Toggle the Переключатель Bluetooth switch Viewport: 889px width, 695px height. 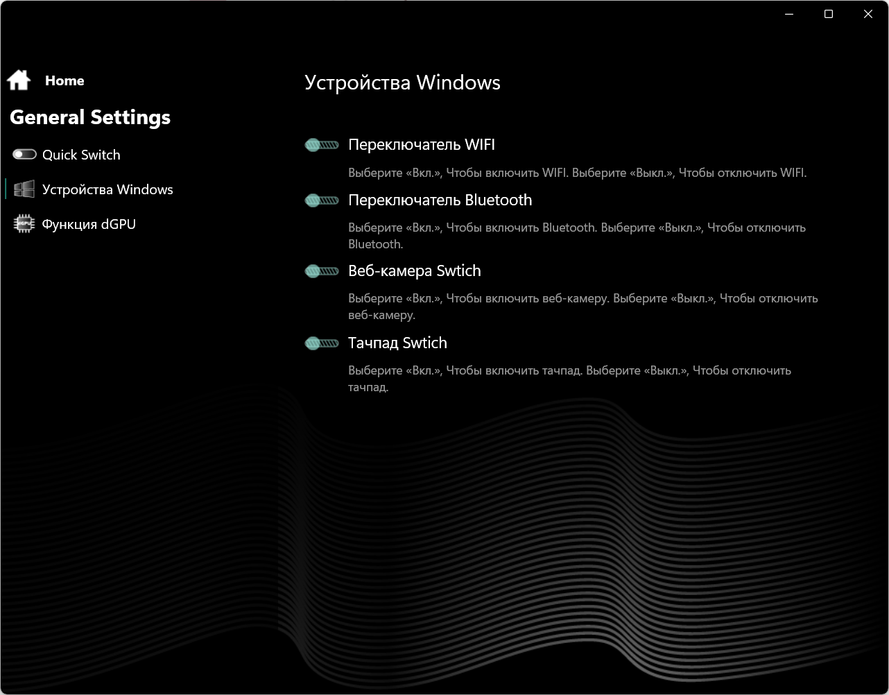point(322,200)
